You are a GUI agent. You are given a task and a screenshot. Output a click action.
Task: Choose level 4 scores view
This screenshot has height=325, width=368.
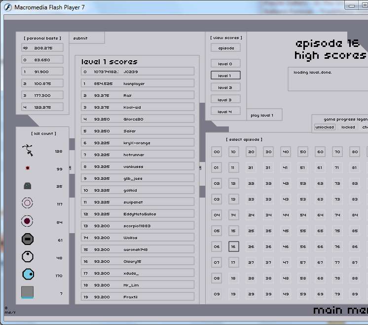[x=225, y=112]
